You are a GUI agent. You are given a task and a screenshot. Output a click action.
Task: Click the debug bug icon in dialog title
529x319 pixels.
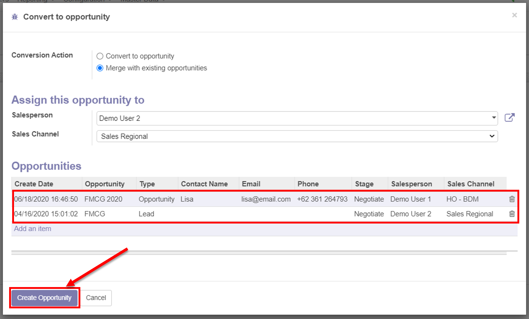click(x=15, y=17)
